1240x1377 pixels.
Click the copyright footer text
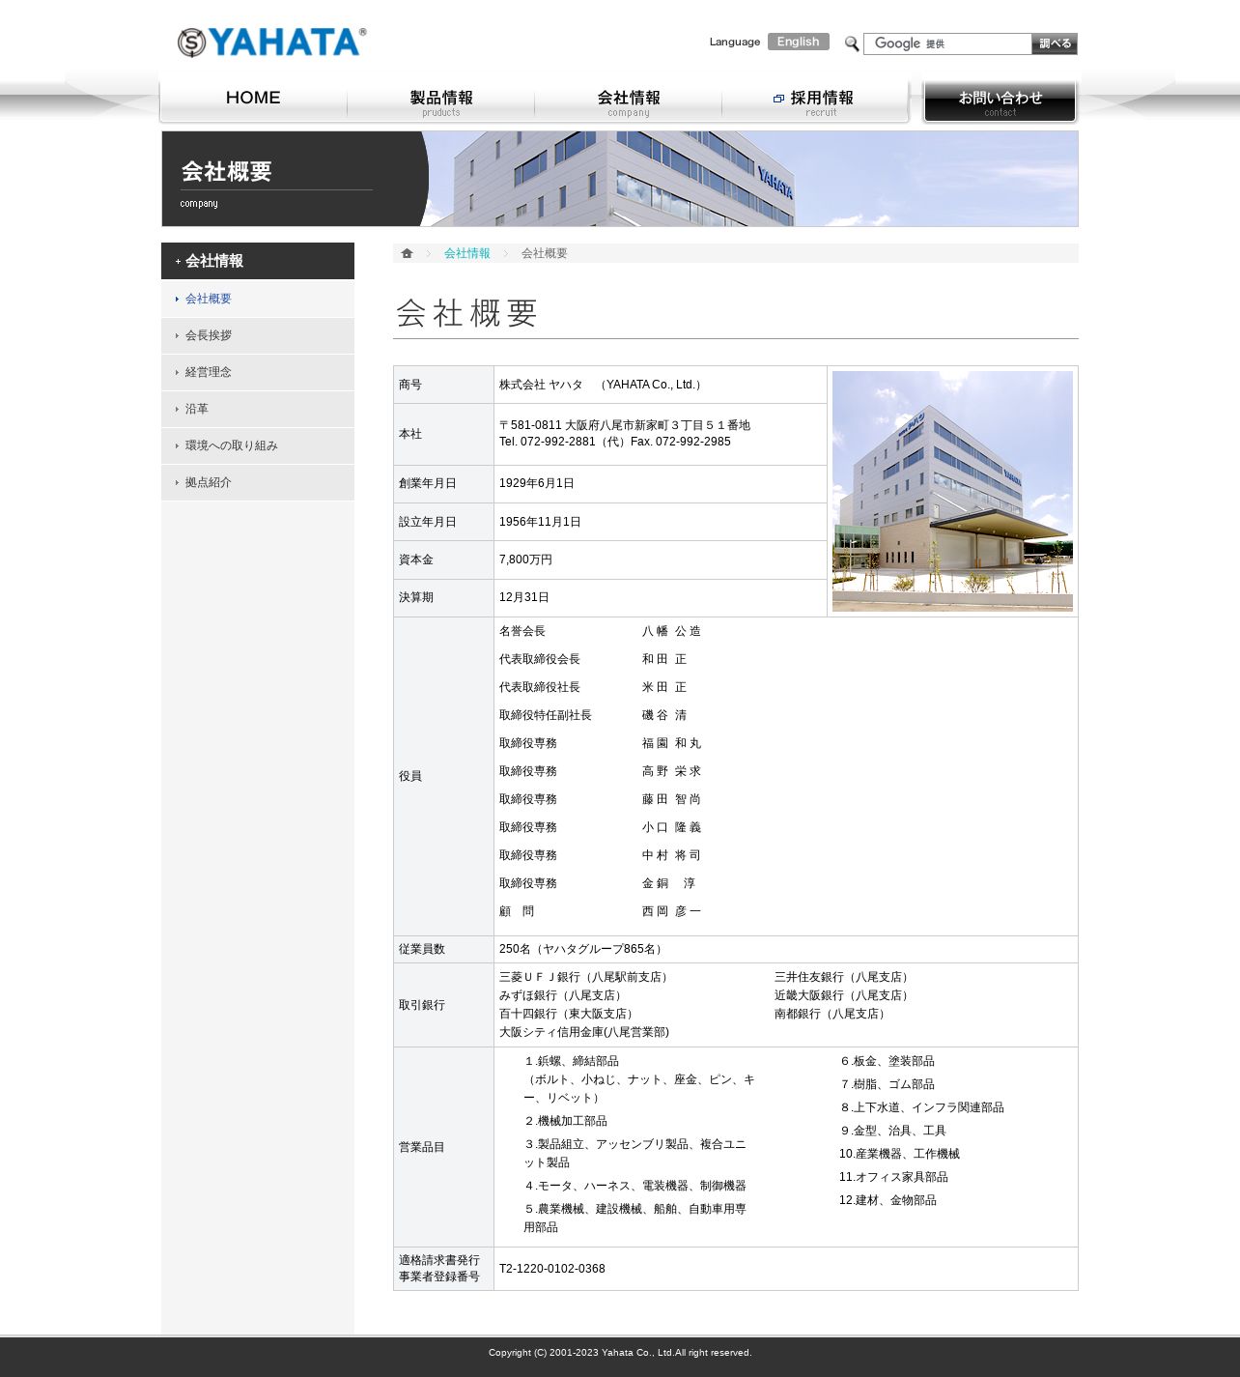(x=620, y=1353)
